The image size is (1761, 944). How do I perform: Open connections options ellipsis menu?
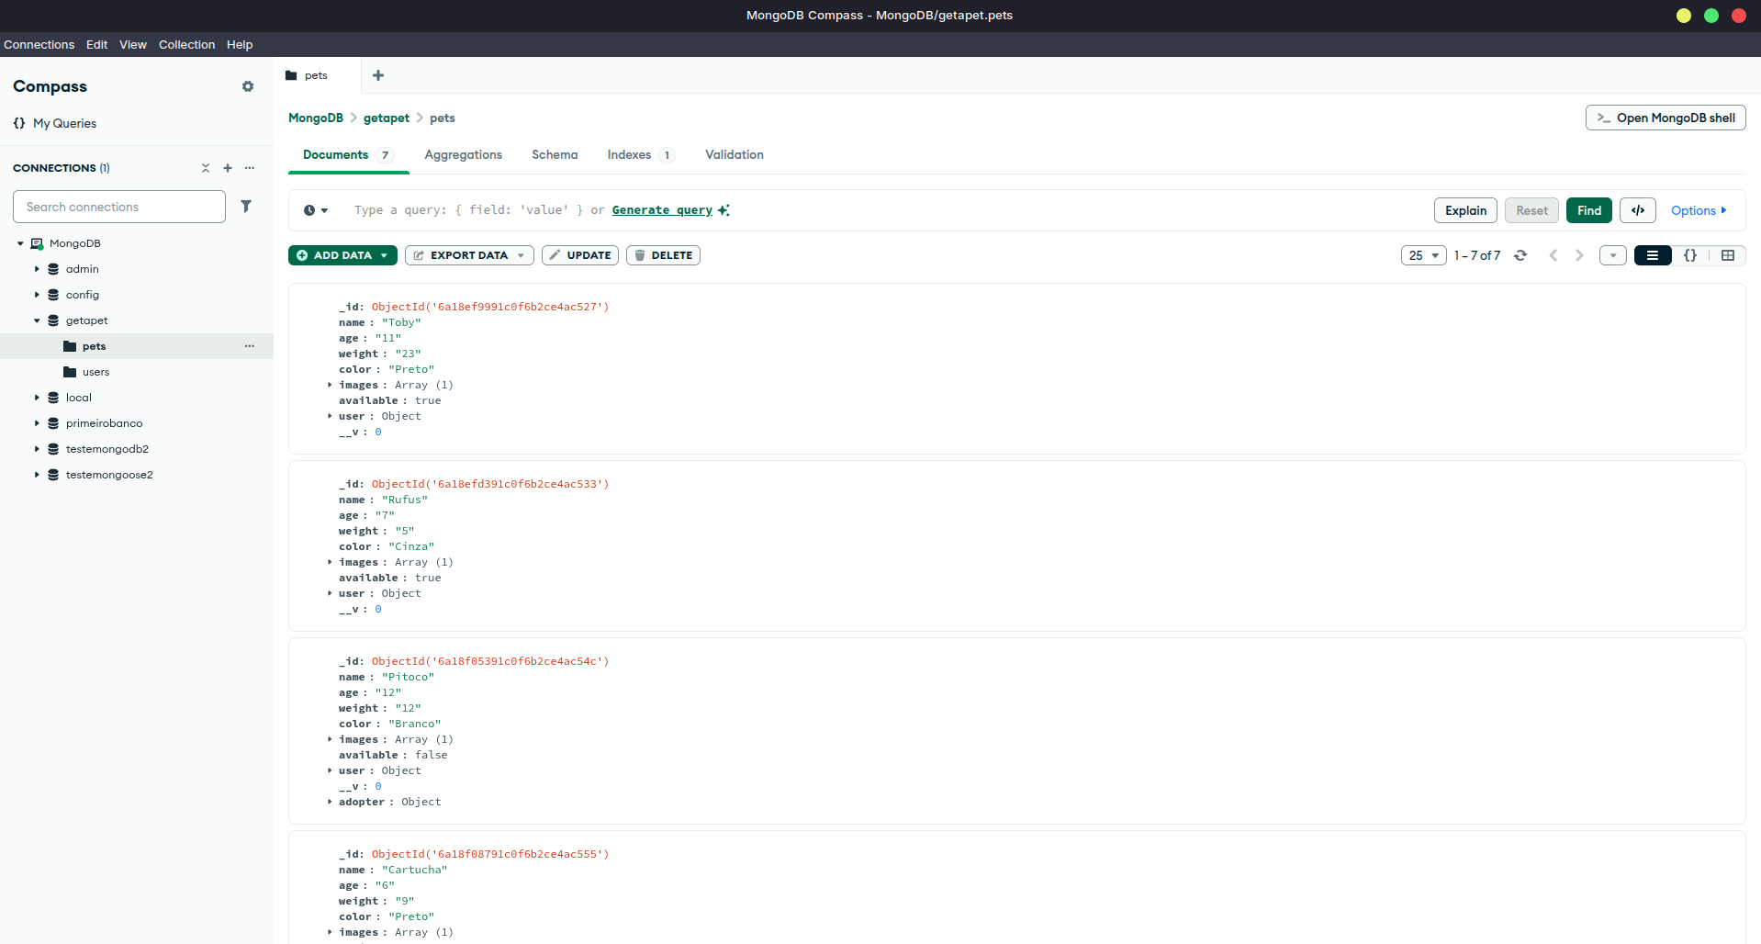click(250, 168)
